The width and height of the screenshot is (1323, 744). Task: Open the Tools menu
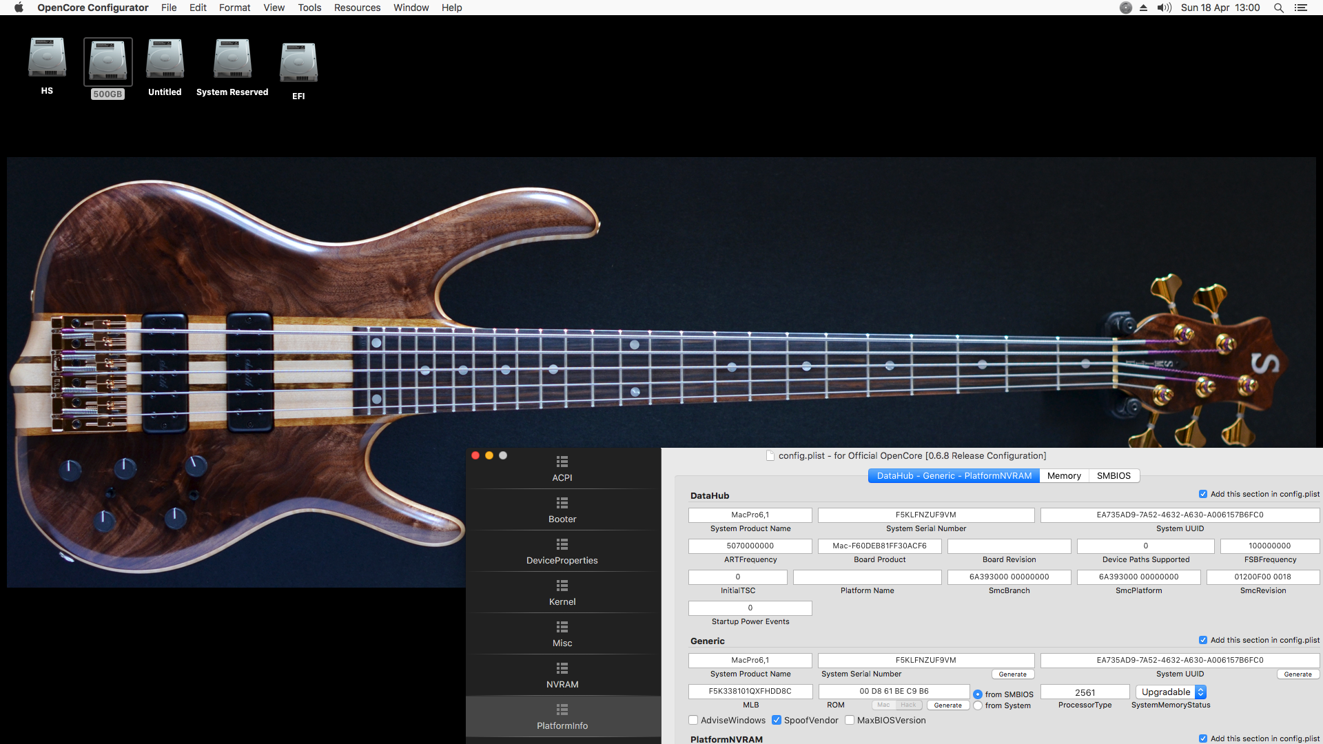click(x=309, y=8)
